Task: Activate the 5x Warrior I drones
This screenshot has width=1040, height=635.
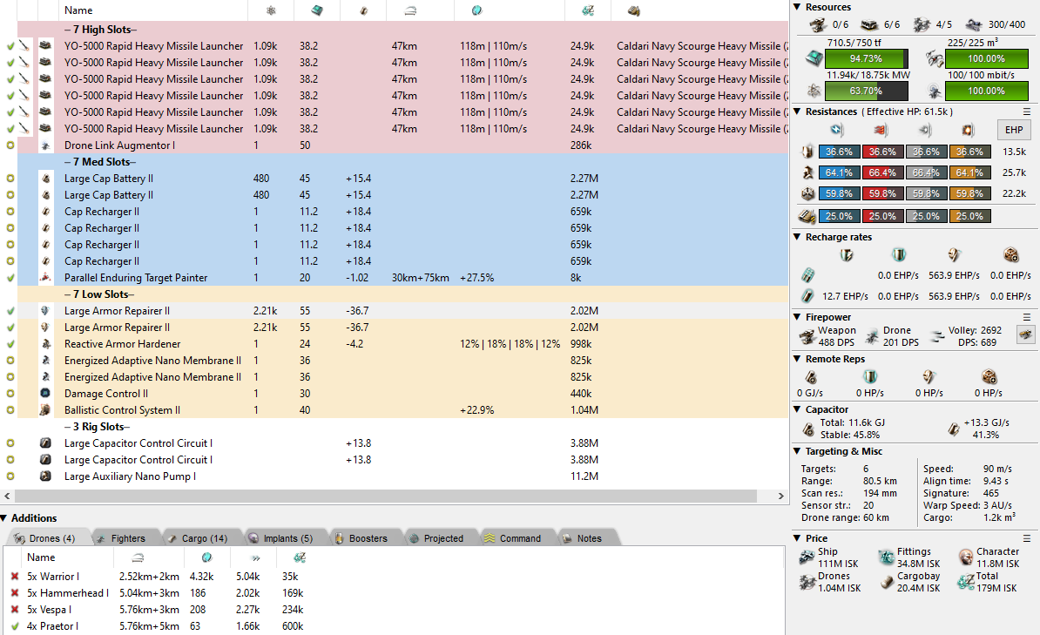Action: (14, 577)
